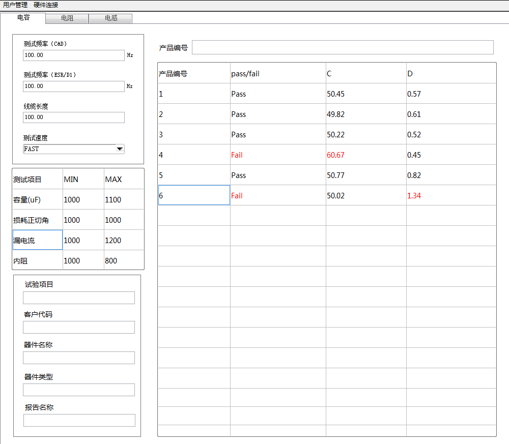Click the 报告名称 input field
Image resolution: width=509 pixels, height=444 pixels.
[79, 421]
